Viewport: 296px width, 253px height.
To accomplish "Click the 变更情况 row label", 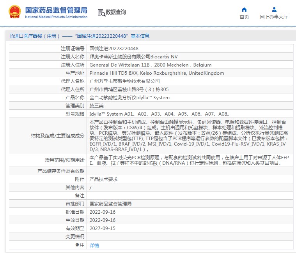I will click(75, 237).
